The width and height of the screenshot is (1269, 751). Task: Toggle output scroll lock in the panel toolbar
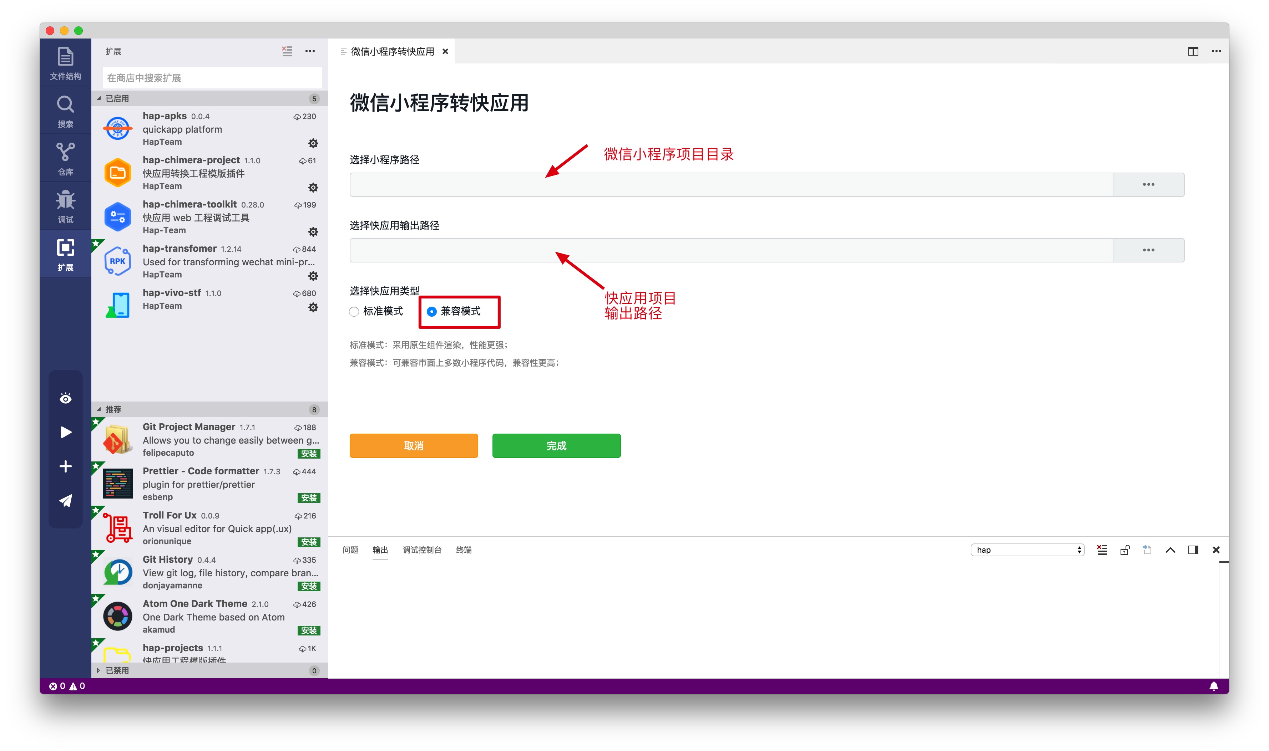point(1125,550)
